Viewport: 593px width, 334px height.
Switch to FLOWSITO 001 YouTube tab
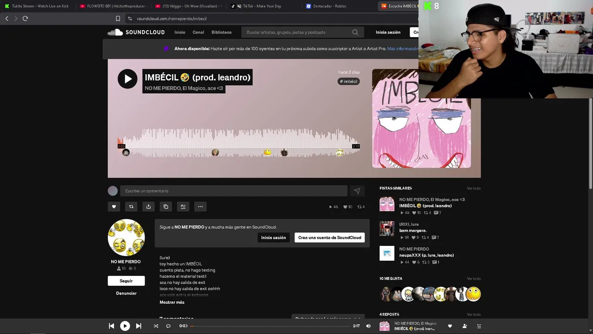click(x=113, y=6)
